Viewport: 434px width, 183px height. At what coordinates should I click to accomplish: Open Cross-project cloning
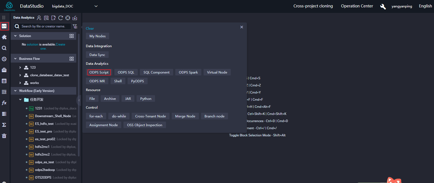[313, 6]
